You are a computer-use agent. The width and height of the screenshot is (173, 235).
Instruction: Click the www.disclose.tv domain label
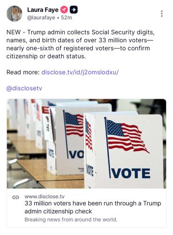(x=45, y=196)
